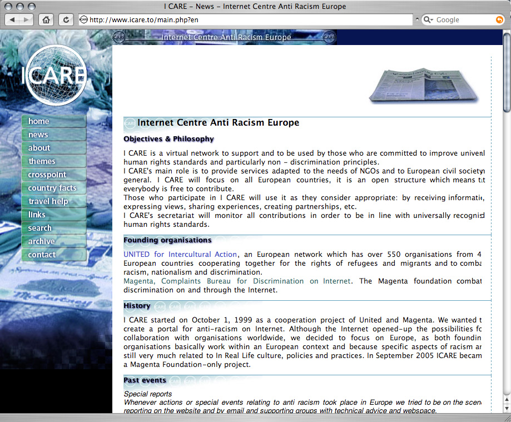The height and width of the screenshot is (422, 511).
Task: Click the vertical page scrollbar
Action: pyautogui.click(x=506, y=222)
